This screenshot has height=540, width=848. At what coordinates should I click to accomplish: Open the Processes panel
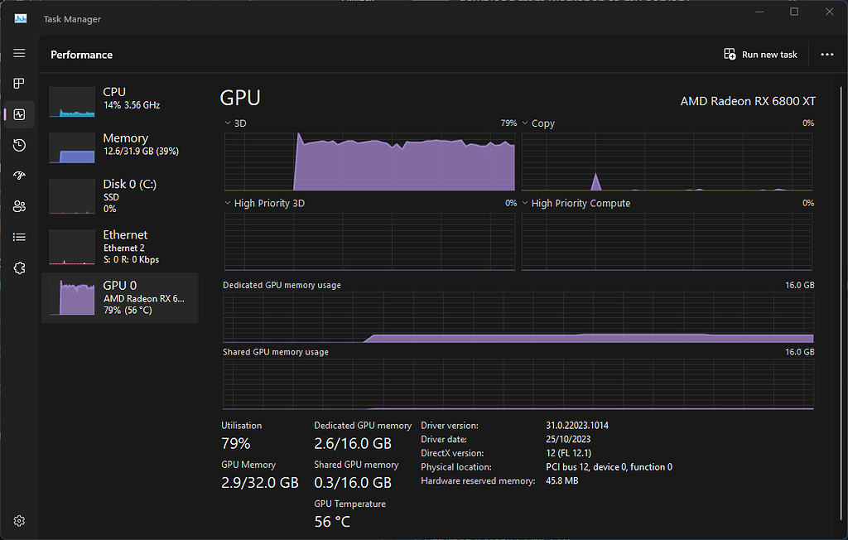click(19, 83)
